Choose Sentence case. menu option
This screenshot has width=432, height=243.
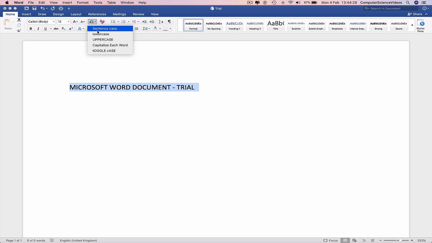tap(110, 28)
